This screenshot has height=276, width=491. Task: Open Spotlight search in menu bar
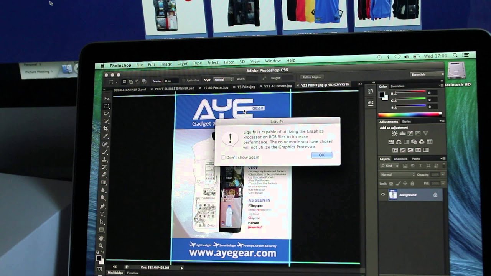coord(455,56)
